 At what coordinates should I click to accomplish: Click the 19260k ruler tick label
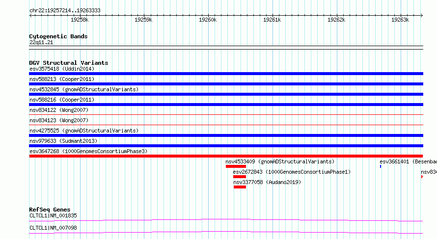(208, 20)
